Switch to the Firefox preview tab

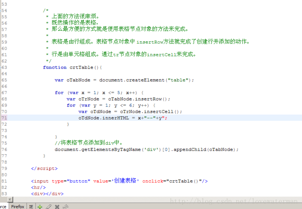(x=17, y=207)
